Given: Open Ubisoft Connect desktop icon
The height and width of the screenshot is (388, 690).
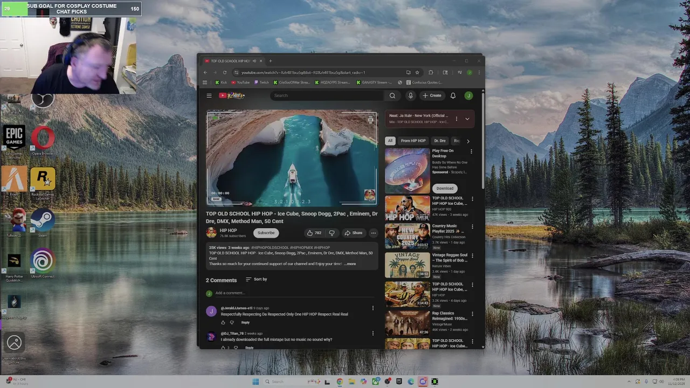Looking at the screenshot, I should 43,264.
